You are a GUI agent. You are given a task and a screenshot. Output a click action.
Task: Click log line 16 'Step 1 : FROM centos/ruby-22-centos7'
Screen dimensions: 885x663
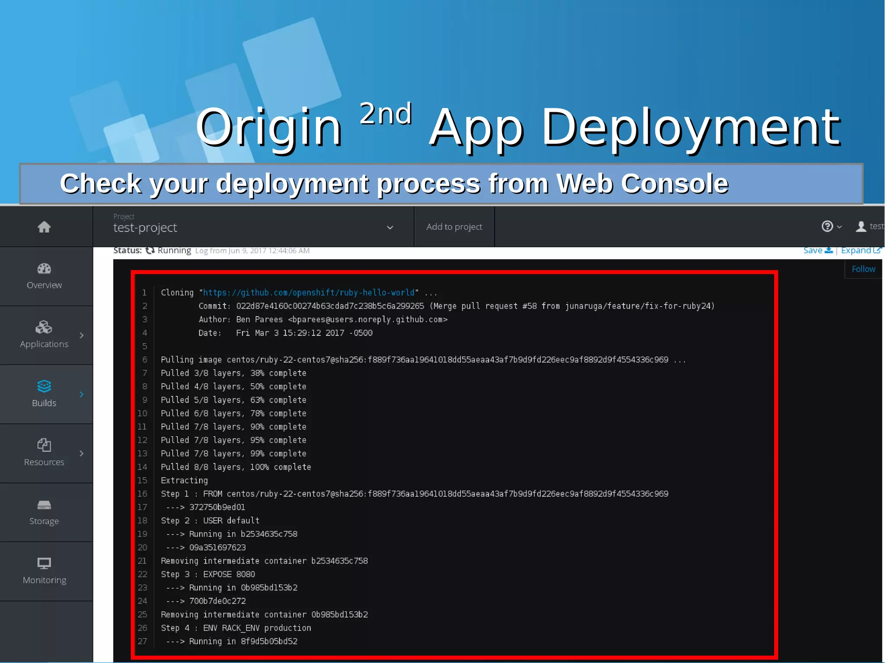pos(414,493)
